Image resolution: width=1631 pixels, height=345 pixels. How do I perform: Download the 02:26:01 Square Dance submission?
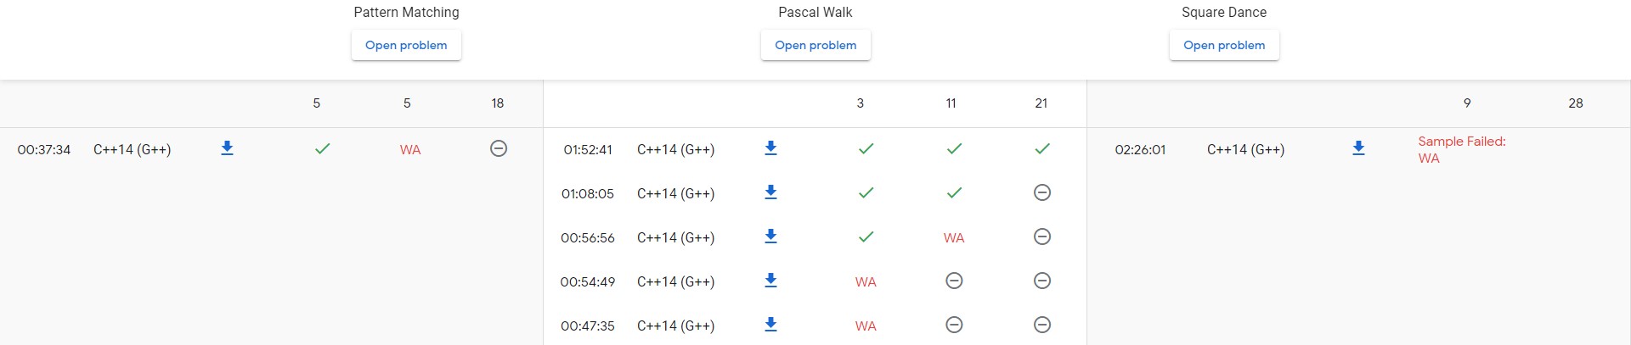[1358, 149]
